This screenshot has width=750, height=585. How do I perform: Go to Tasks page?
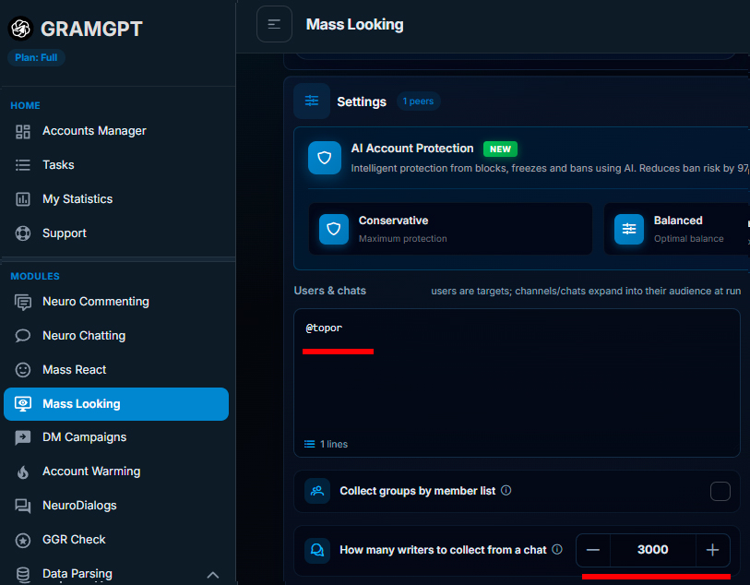coord(58,165)
